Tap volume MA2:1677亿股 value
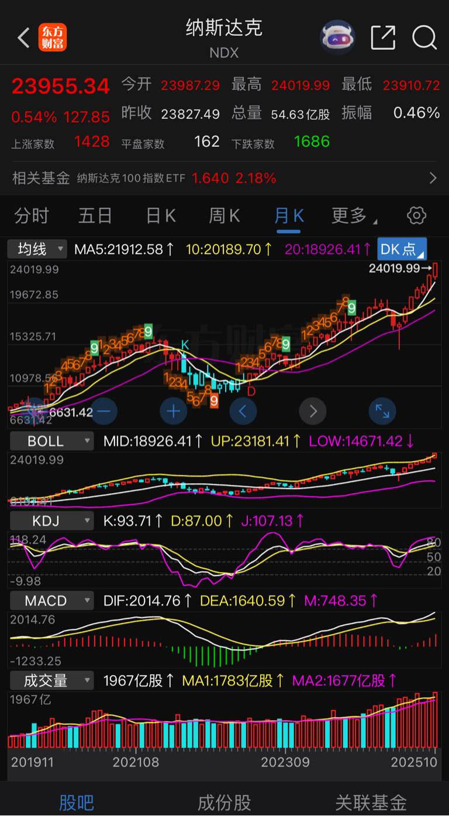This screenshot has height=816, width=449. pyautogui.click(x=345, y=681)
